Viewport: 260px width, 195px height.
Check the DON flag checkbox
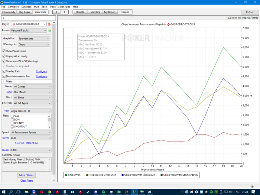click(12, 120)
